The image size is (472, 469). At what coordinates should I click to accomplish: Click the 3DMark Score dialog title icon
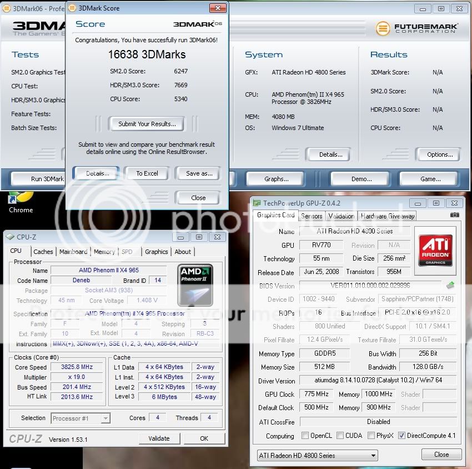(72, 8)
